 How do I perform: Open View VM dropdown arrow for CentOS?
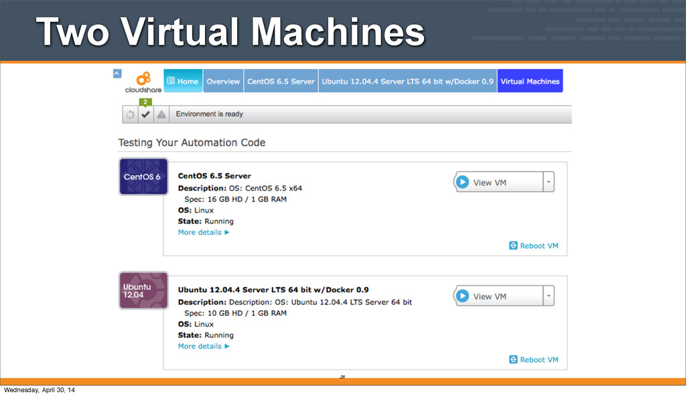tap(549, 182)
